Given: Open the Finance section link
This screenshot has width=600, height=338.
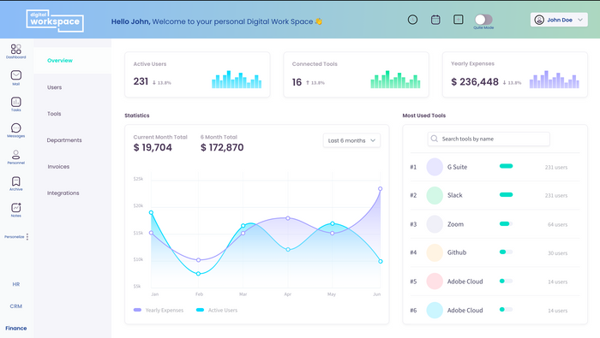Looking at the screenshot, I should [x=16, y=328].
